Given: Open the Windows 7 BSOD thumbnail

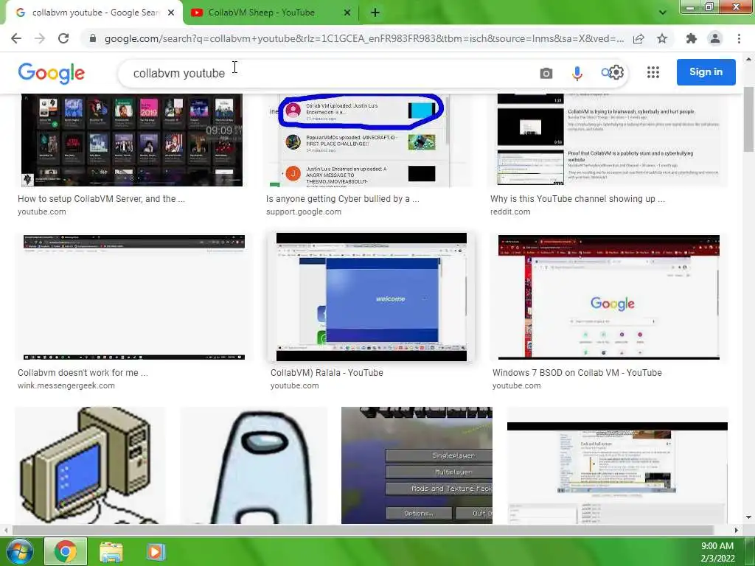Looking at the screenshot, I should tap(608, 297).
